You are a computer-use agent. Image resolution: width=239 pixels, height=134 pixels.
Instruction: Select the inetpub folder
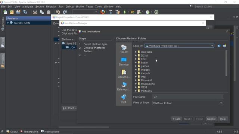click(145, 73)
